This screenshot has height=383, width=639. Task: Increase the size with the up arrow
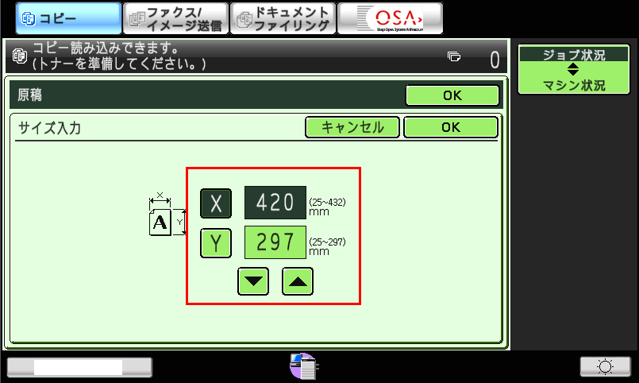(x=298, y=281)
